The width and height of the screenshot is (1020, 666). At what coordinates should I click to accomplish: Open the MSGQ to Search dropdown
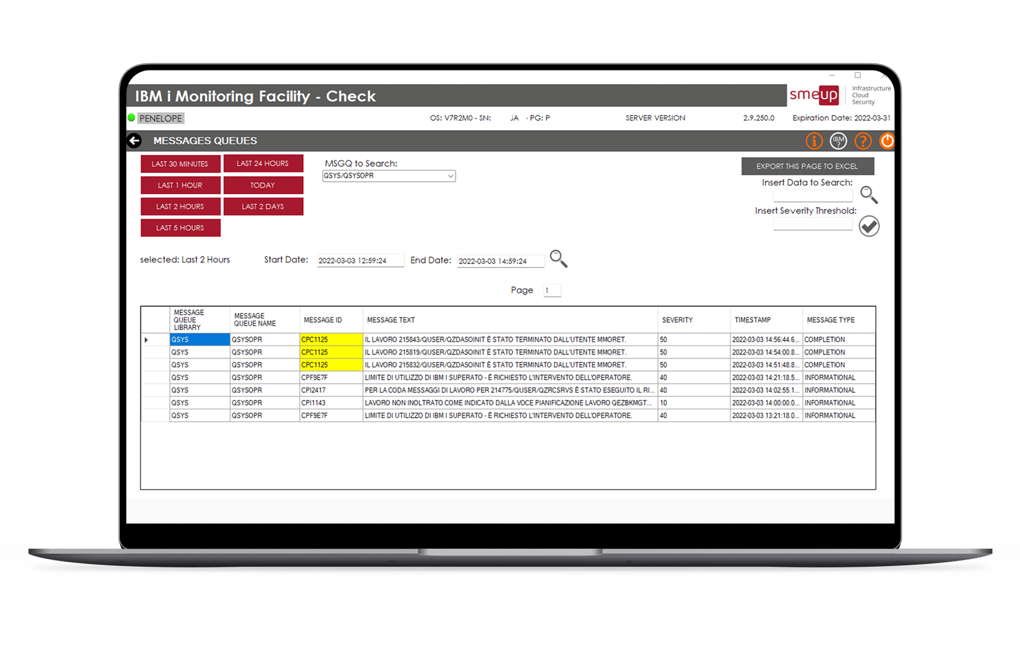pyautogui.click(x=389, y=176)
